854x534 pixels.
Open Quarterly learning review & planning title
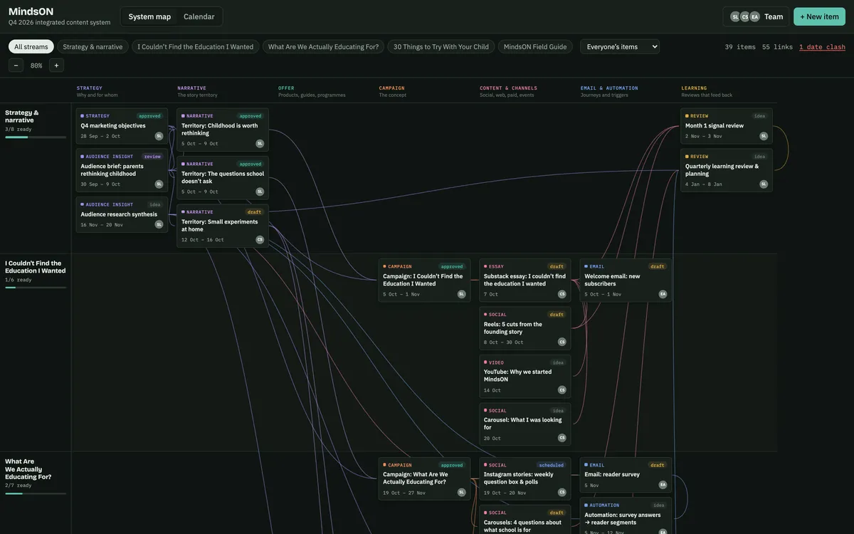pyautogui.click(x=722, y=170)
